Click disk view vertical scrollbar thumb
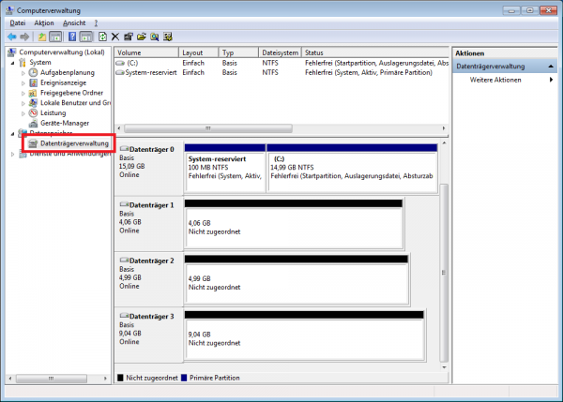This screenshot has height=402, width=563. (444, 273)
